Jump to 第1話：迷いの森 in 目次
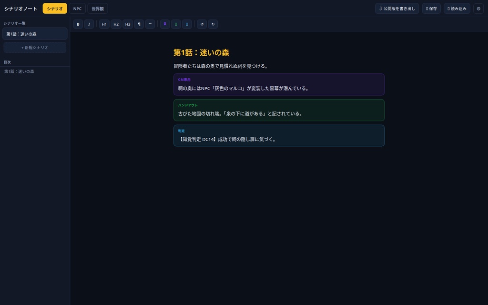This screenshot has height=305, width=488. [x=19, y=71]
